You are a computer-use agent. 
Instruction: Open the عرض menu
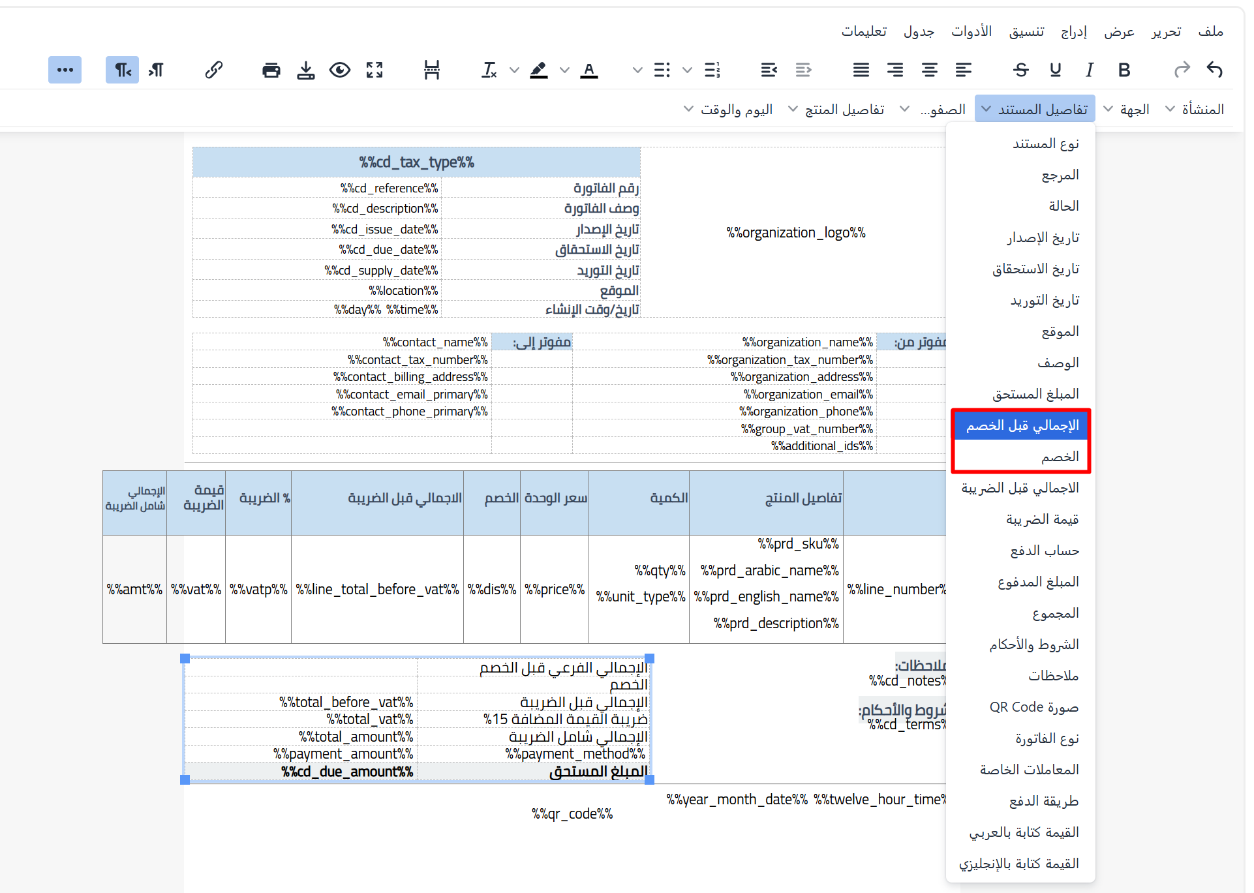tap(1119, 31)
